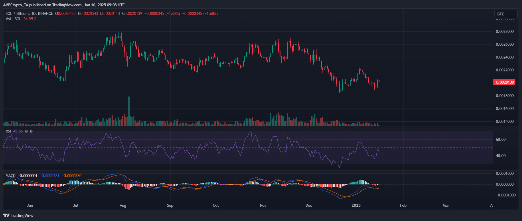Click the 2025 label on time axis
Image resolution: width=522 pixels, height=221 pixels.
tap(356, 205)
